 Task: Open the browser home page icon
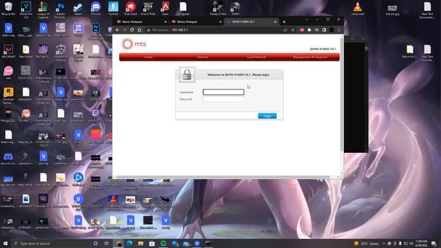[139, 30]
